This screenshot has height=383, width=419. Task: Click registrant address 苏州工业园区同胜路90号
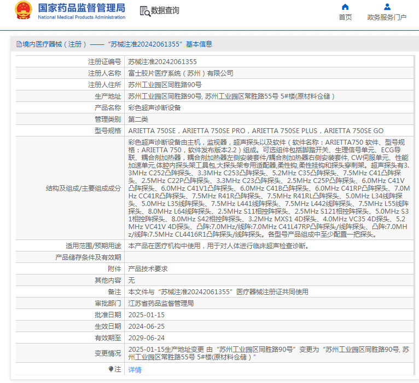click(165, 85)
